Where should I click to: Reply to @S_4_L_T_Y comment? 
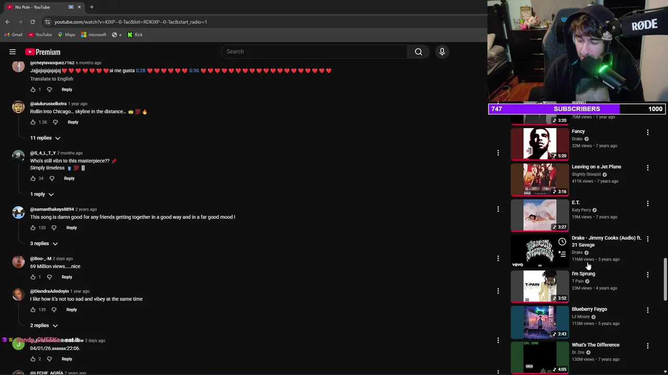tap(69, 178)
